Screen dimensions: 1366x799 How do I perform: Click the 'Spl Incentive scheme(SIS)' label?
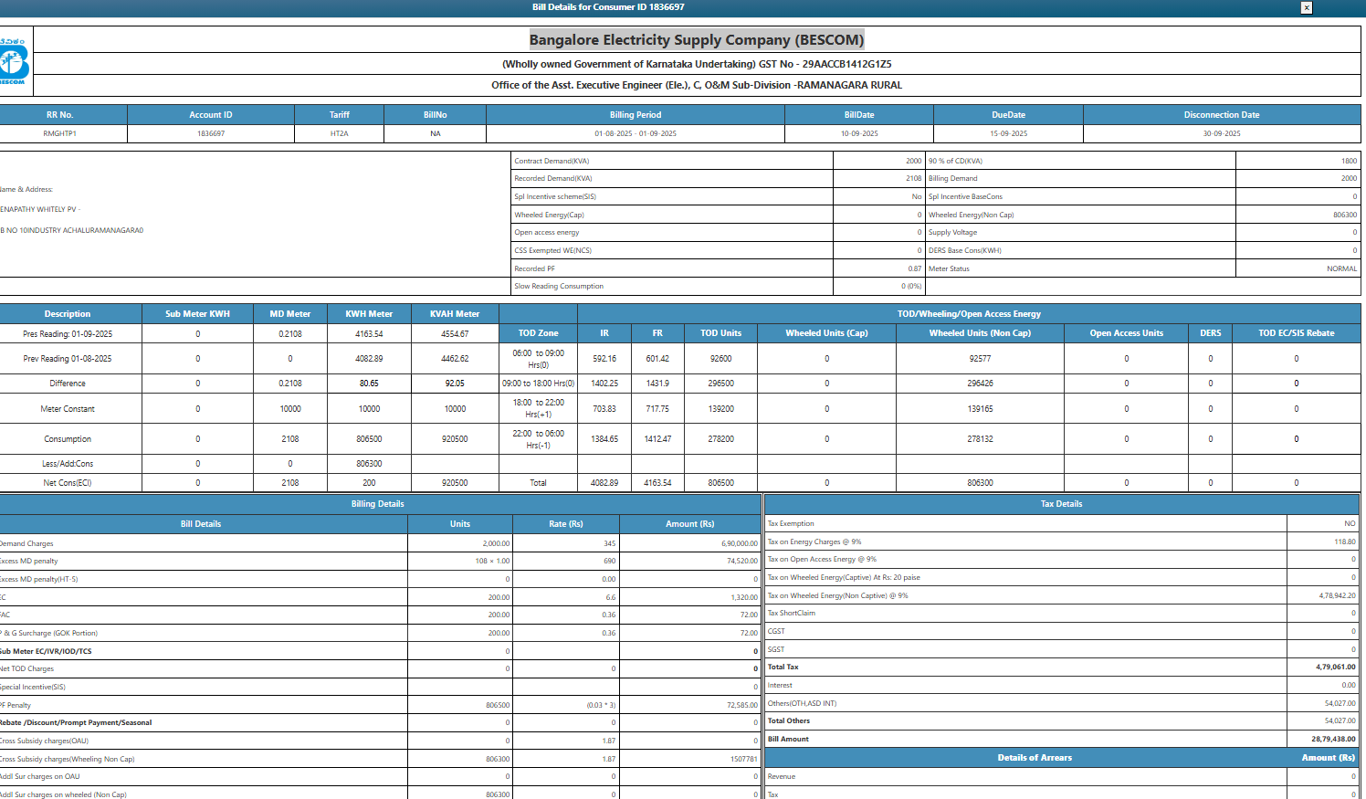pos(555,197)
